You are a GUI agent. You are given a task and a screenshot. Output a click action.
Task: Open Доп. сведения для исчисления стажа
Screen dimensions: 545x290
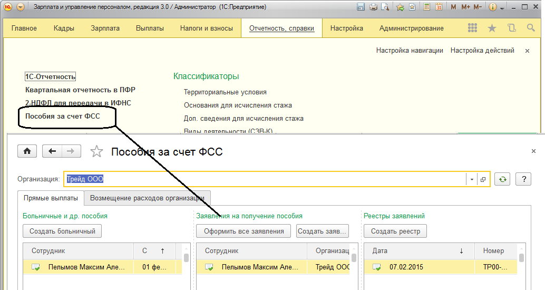tap(244, 119)
